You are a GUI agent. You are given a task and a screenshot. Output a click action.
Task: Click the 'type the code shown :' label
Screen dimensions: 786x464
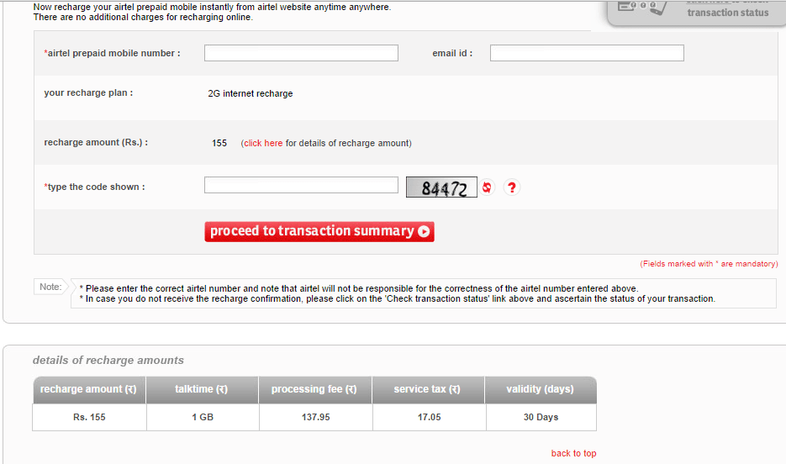coord(94,187)
